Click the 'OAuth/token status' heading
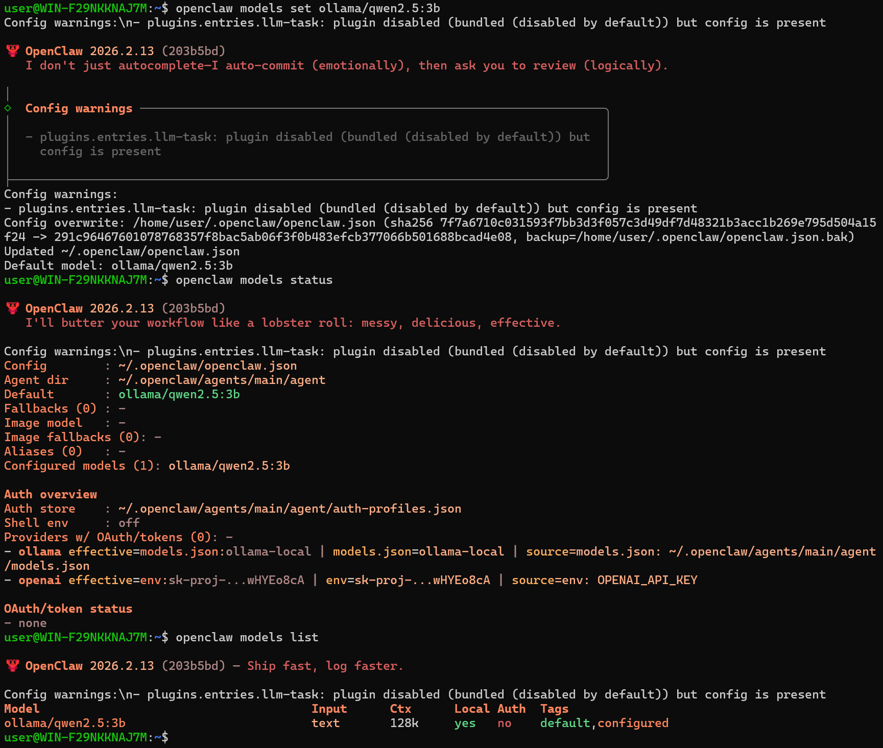Viewport: 883px width, 748px height. pyautogui.click(x=68, y=609)
